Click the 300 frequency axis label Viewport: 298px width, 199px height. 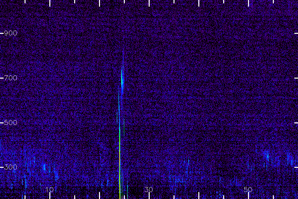tap(11, 167)
